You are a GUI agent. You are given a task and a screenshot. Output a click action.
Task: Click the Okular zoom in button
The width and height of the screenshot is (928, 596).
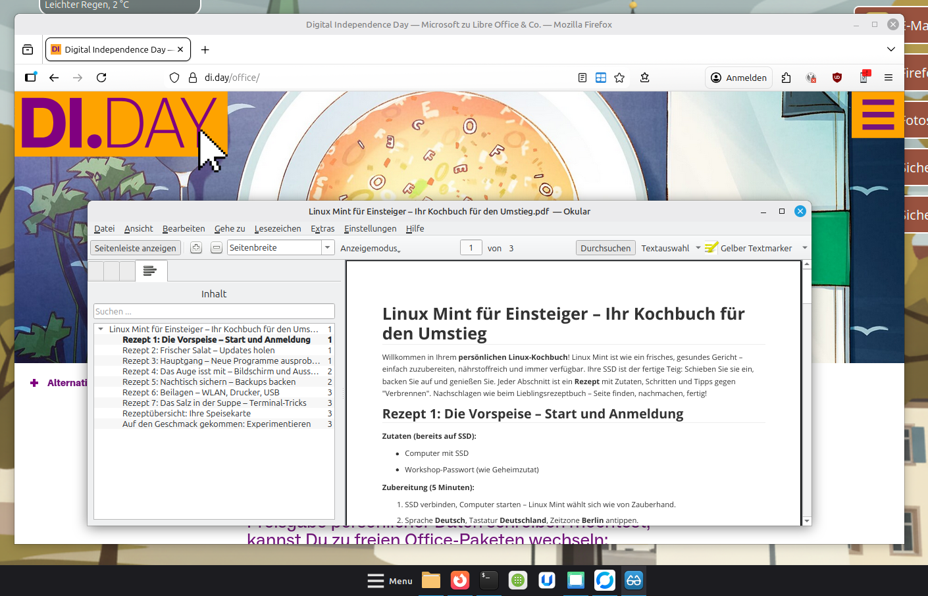[x=196, y=248]
